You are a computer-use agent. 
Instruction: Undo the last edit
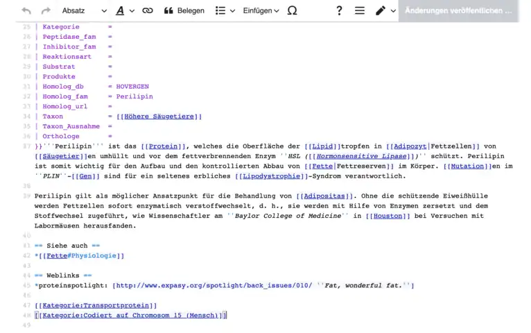tap(26, 11)
